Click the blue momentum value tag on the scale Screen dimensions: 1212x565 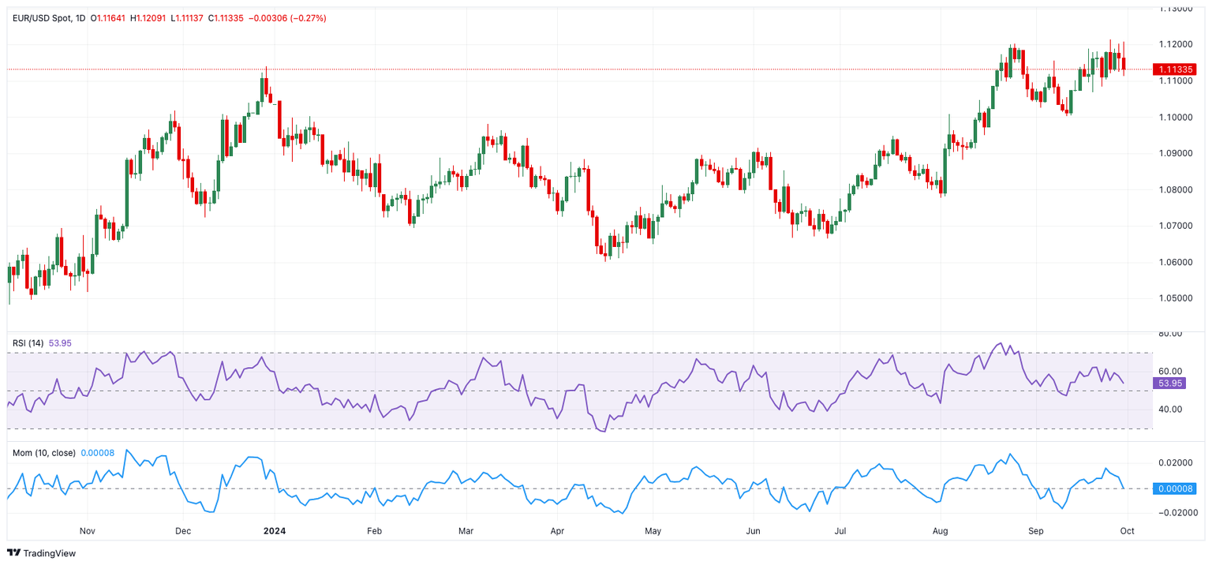(1173, 488)
